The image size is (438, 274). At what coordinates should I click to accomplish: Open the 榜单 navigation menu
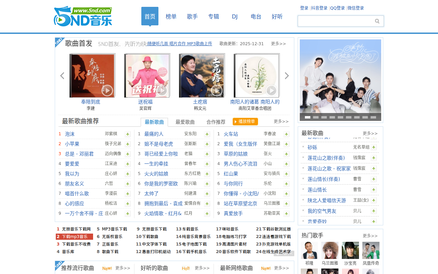(171, 16)
